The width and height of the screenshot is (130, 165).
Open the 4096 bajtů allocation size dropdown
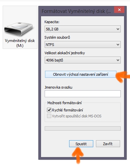(x=83, y=60)
